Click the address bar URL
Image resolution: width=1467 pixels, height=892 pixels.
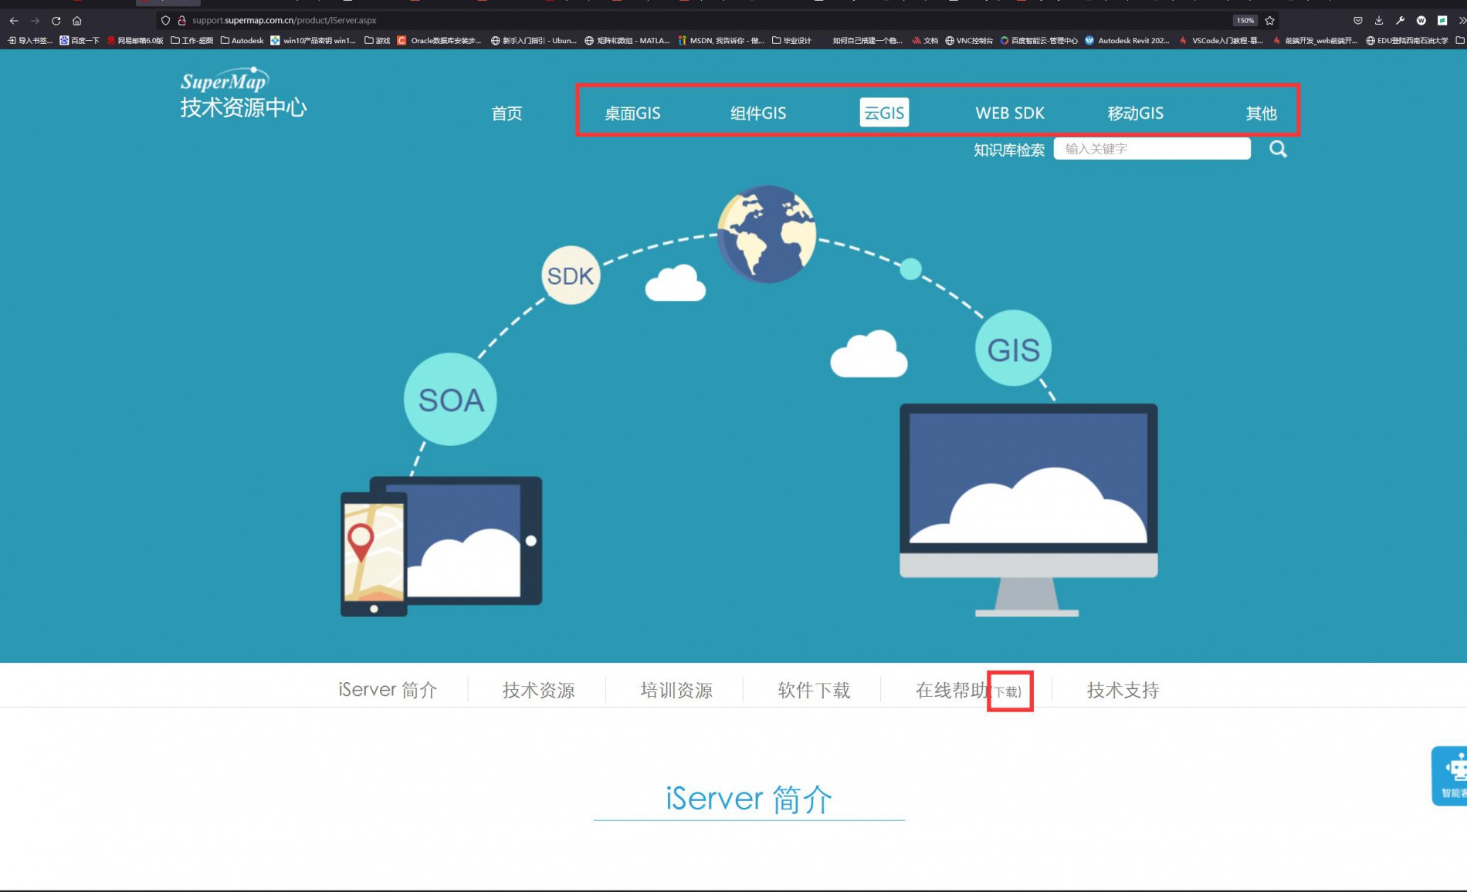click(284, 21)
